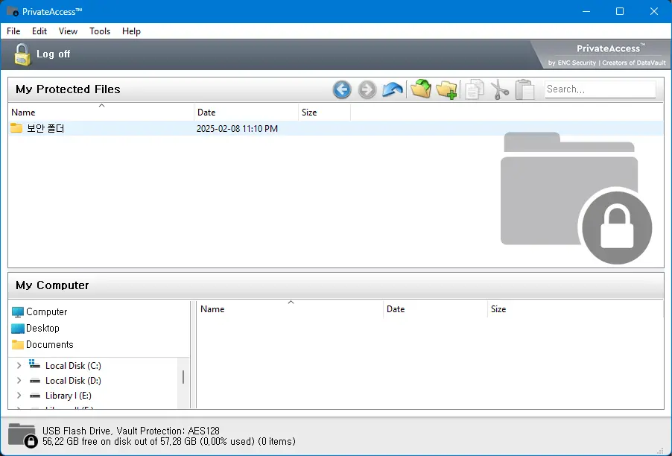Click the Computer monitor icon
The width and height of the screenshot is (672, 456).
(x=18, y=312)
